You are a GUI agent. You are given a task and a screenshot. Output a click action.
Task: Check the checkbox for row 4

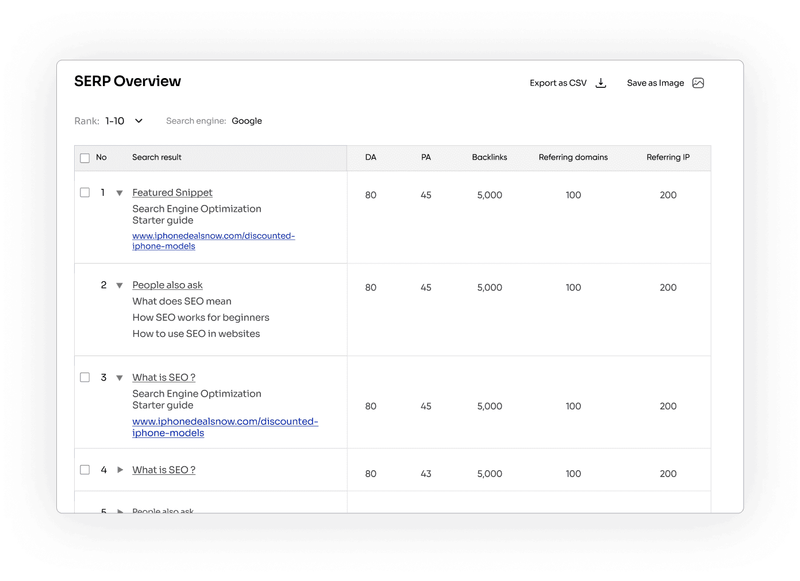84,470
